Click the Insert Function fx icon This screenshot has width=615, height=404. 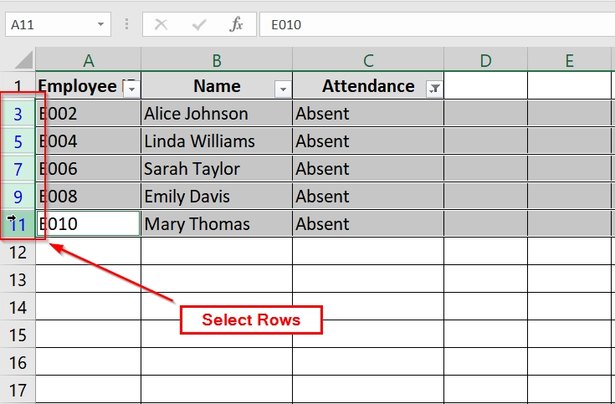(236, 24)
